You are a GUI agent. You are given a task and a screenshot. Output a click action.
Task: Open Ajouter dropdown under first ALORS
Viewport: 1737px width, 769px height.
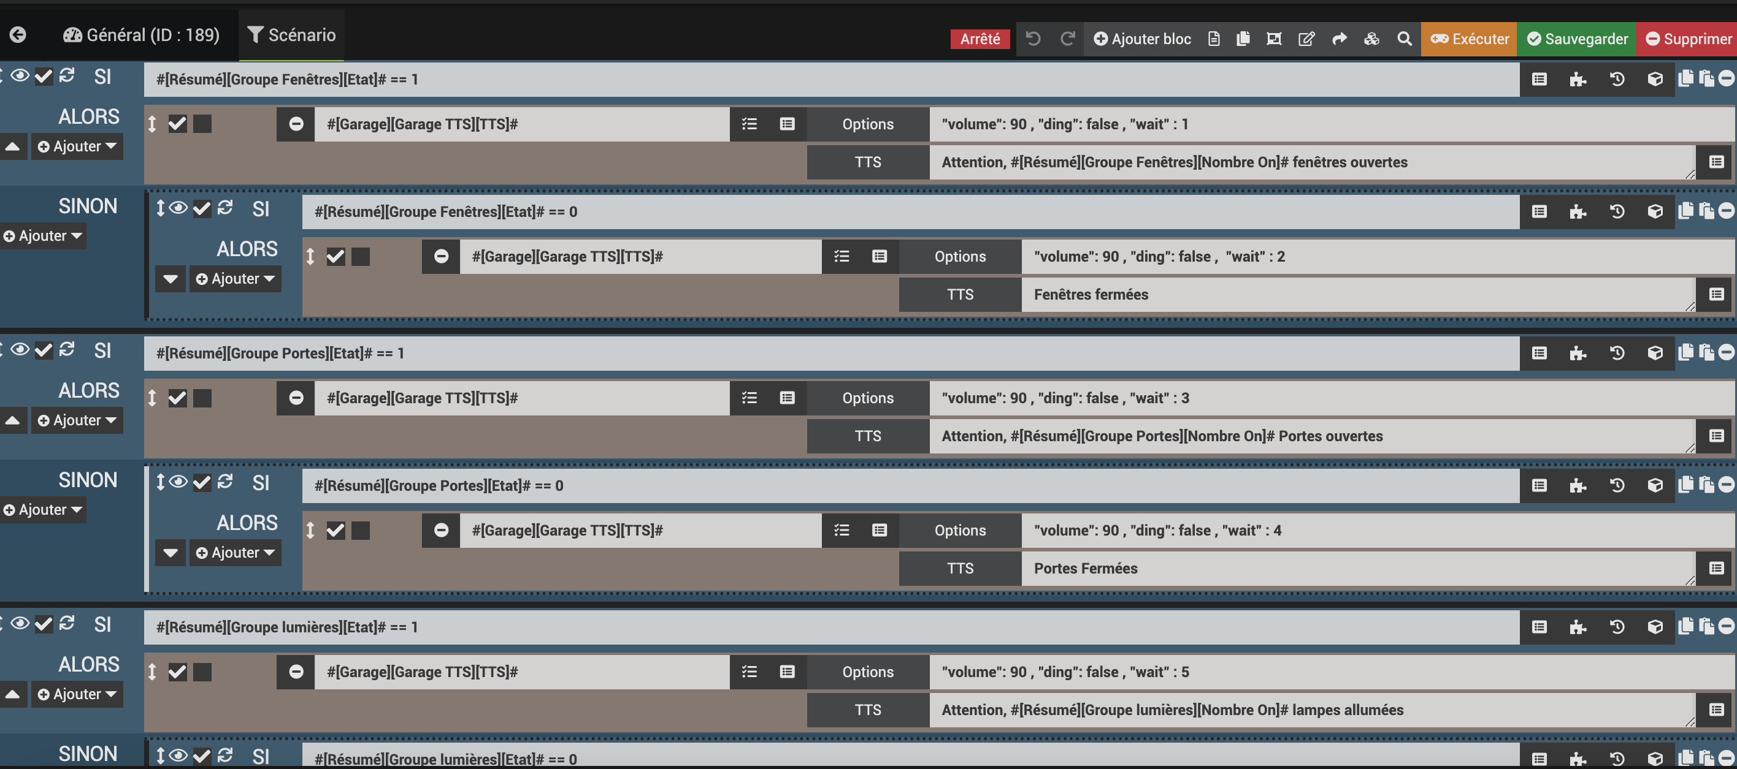(x=77, y=147)
